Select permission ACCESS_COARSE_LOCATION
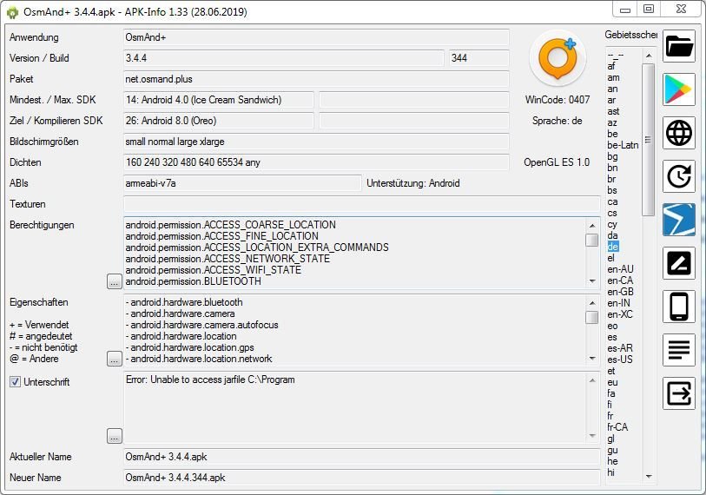Viewport: 706px width, 495px height. coord(230,225)
